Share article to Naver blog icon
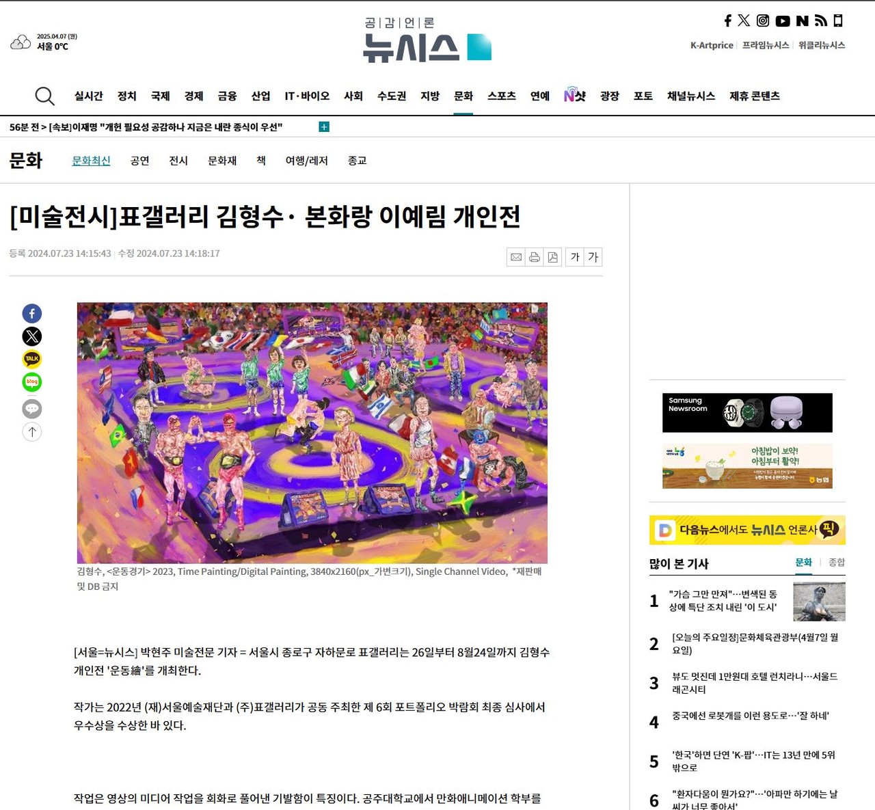The width and height of the screenshot is (875, 810). 32,381
